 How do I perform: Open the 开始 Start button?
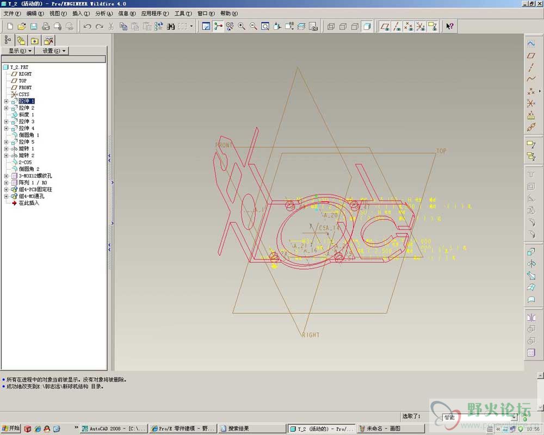(x=10, y=428)
